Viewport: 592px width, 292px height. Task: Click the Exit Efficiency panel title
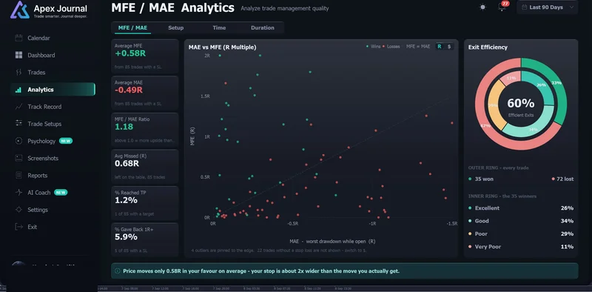pos(488,47)
